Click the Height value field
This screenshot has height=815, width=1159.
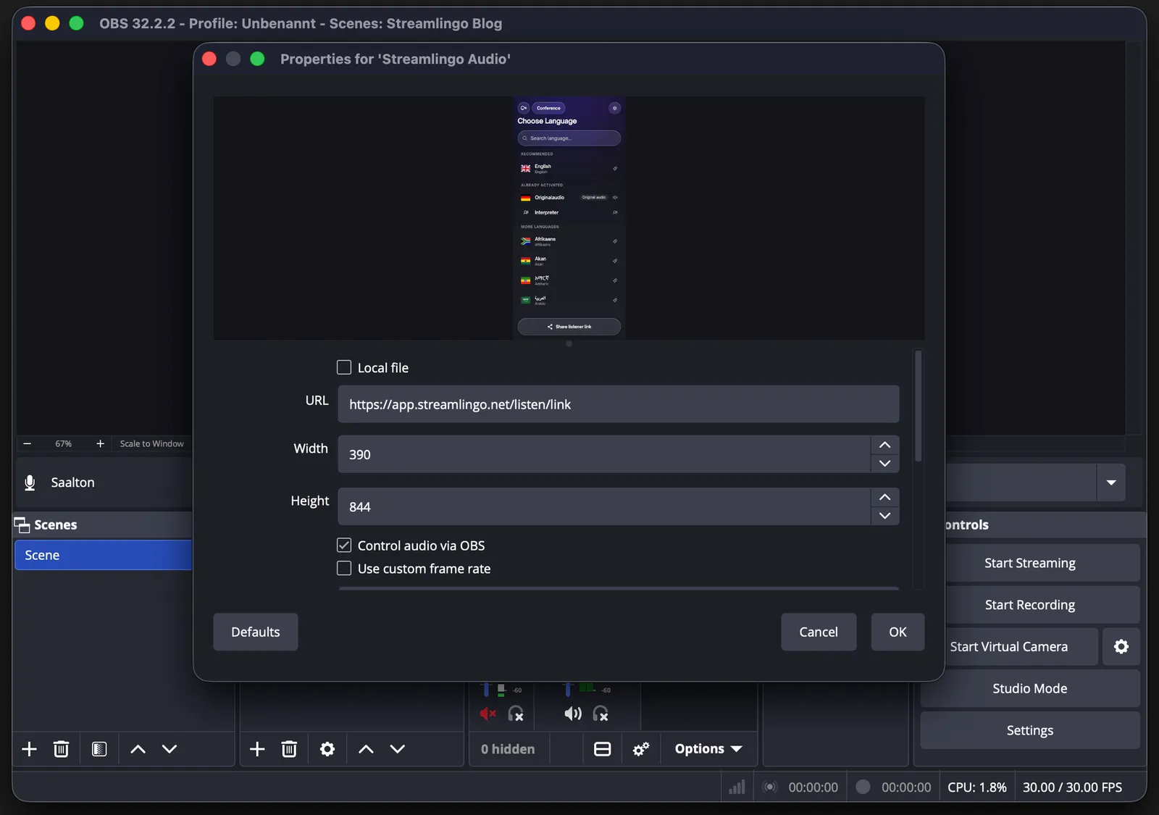[604, 506]
